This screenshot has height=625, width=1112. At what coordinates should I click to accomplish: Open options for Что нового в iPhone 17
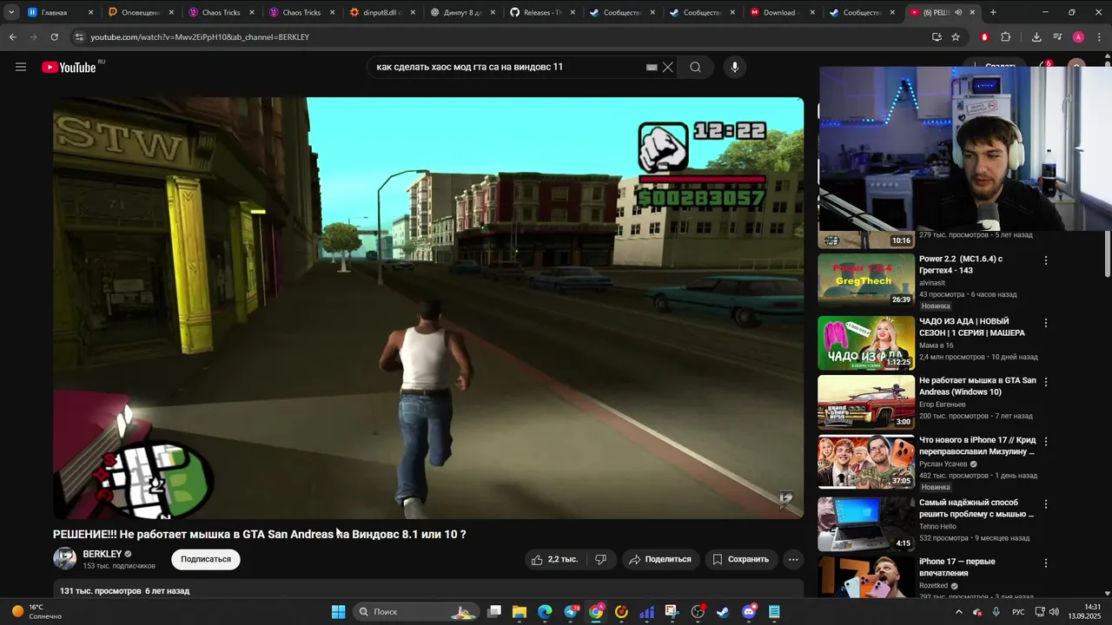click(1046, 441)
